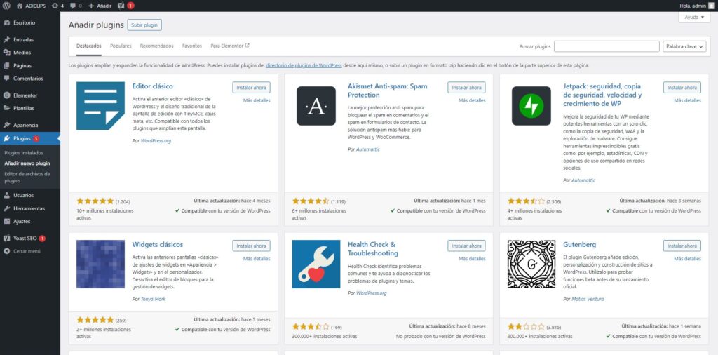The height and width of the screenshot is (355, 718).
Task: Open the admin user avatar
Action: (x=711, y=6)
